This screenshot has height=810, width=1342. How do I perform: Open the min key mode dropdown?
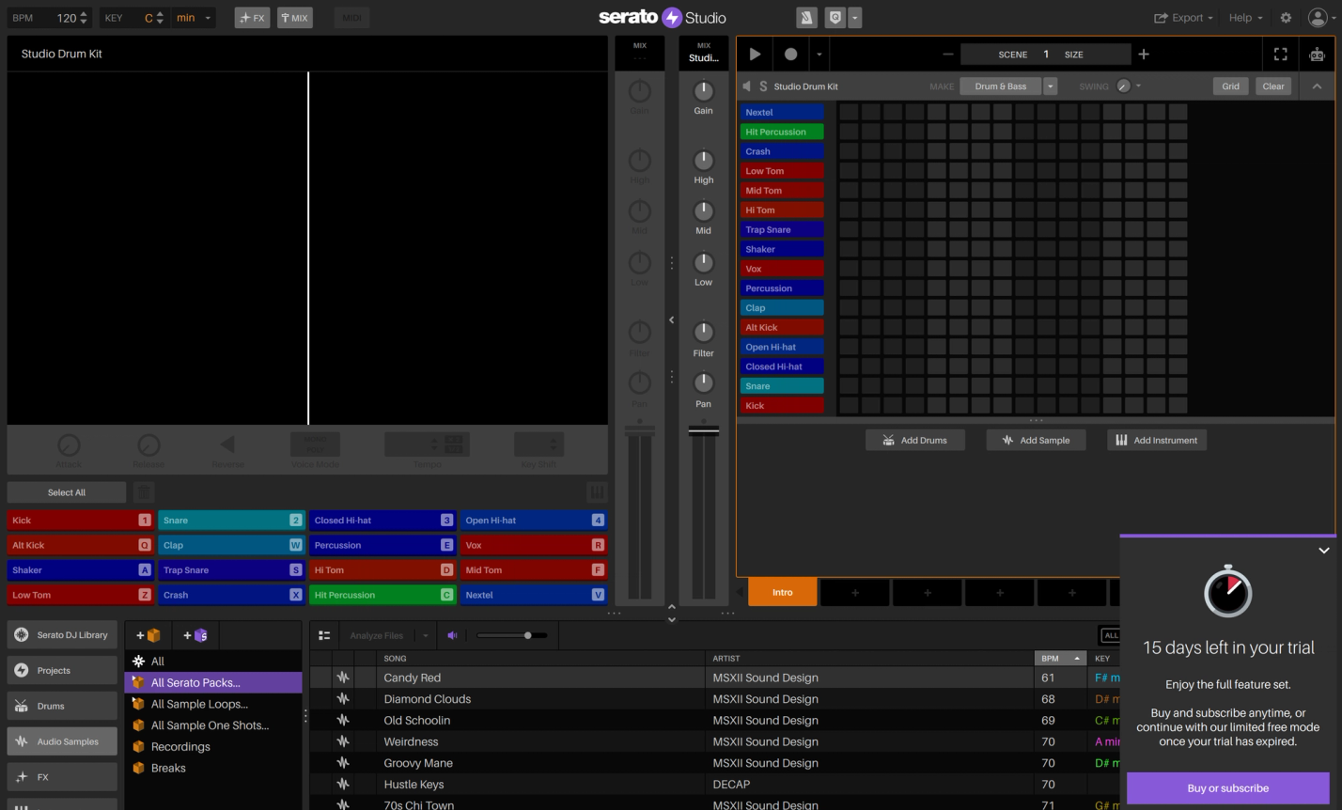click(193, 17)
